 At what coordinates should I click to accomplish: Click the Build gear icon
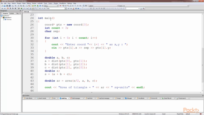[x=33, y=6]
